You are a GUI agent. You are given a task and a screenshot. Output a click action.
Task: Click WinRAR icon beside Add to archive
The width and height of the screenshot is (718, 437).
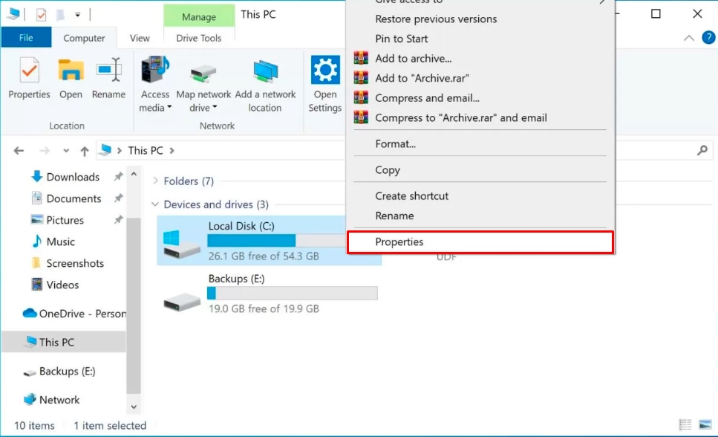tap(361, 58)
